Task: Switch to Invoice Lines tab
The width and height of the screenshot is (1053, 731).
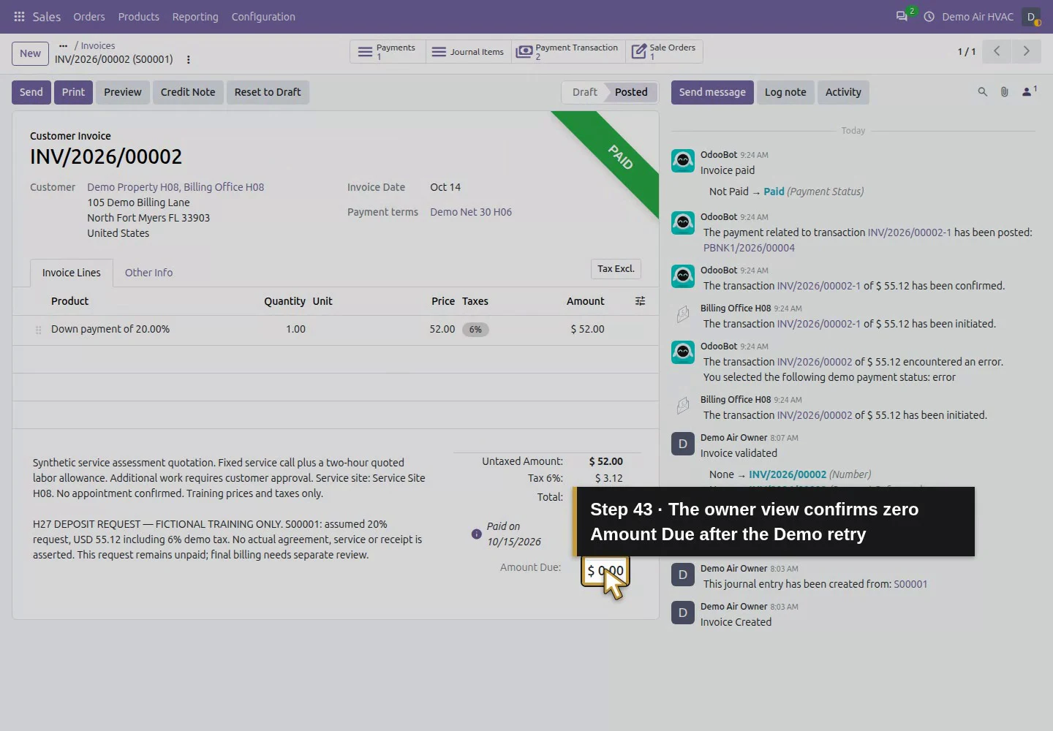Action: point(72,273)
